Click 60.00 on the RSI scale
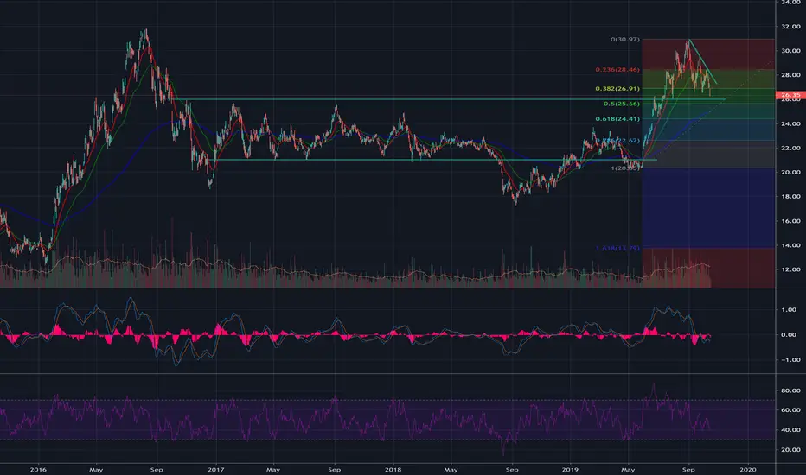This screenshot has width=806, height=475. tap(790, 410)
